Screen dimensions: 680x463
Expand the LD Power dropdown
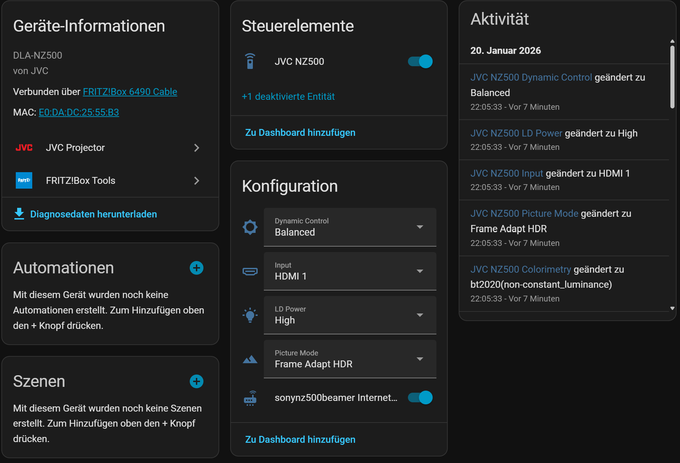(x=350, y=315)
